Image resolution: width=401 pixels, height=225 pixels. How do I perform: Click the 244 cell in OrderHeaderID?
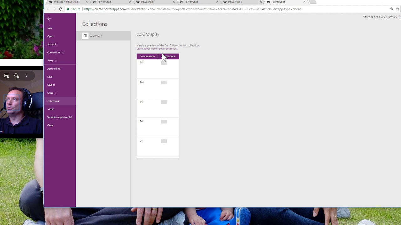point(142,82)
